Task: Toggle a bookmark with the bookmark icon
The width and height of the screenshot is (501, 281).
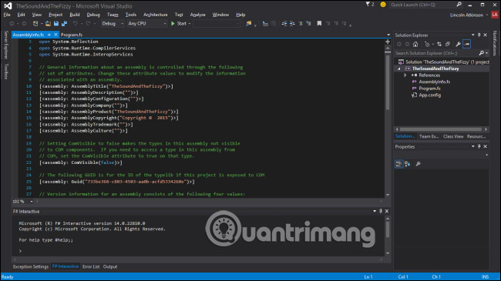Action: (319, 23)
